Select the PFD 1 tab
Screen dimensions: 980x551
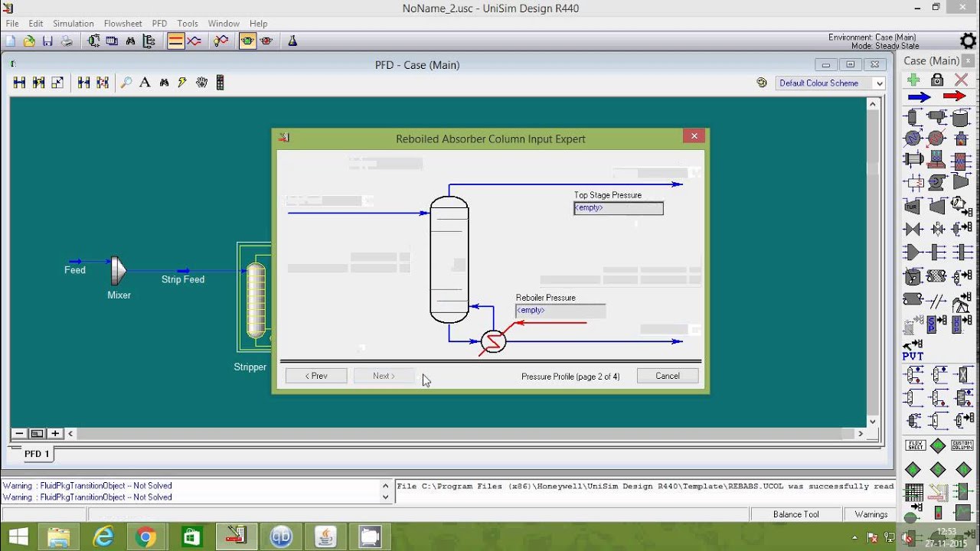tap(37, 454)
